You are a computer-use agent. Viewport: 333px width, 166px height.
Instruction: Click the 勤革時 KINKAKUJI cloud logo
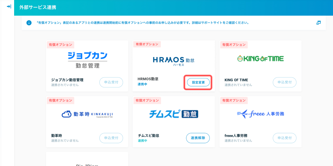click(87, 114)
